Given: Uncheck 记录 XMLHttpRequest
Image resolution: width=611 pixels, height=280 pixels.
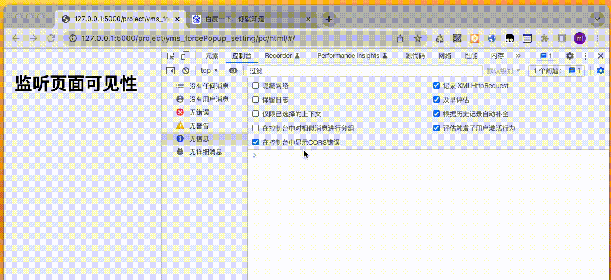Looking at the screenshot, I should coord(436,86).
